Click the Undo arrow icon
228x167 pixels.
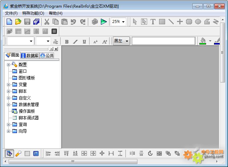(74, 22)
